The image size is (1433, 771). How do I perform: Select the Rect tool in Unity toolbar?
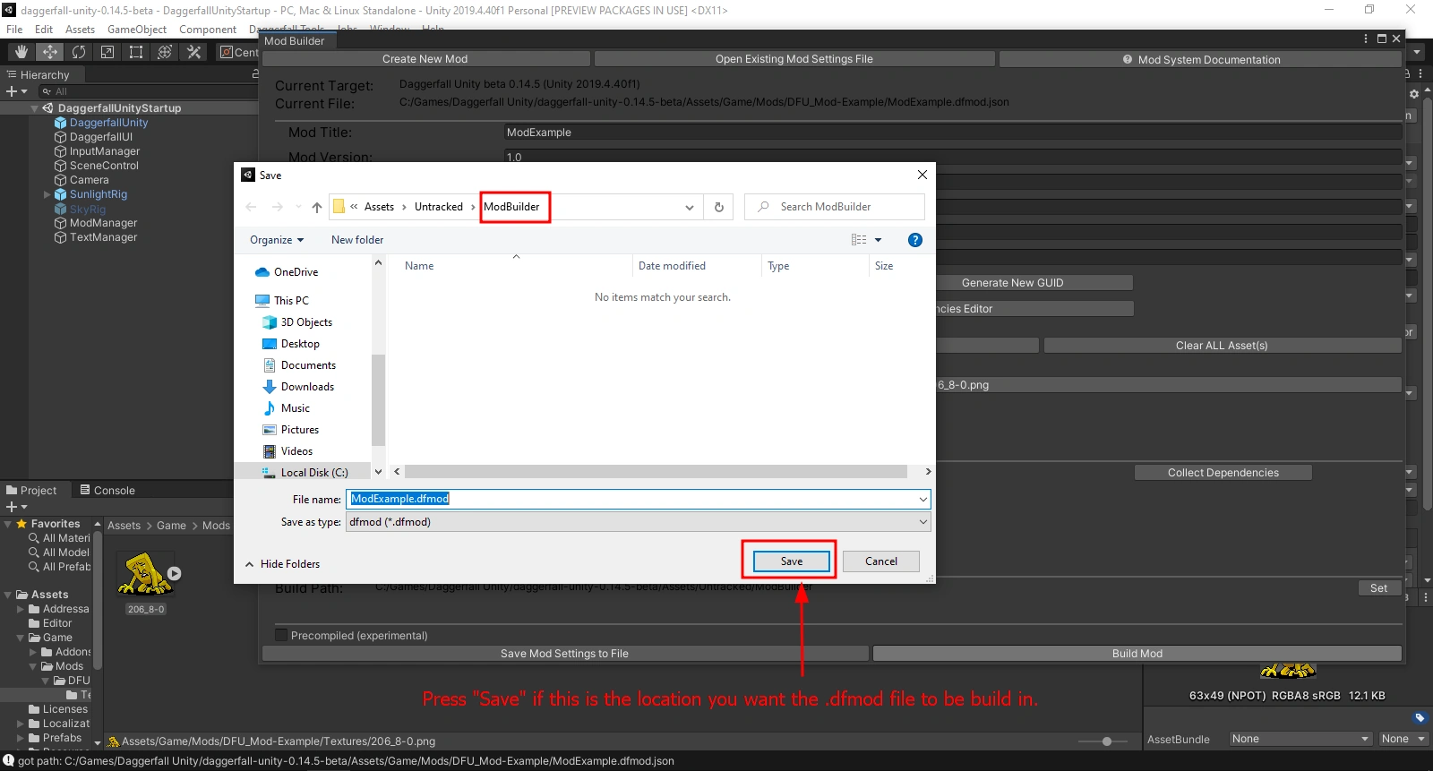(x=136, y=52)
